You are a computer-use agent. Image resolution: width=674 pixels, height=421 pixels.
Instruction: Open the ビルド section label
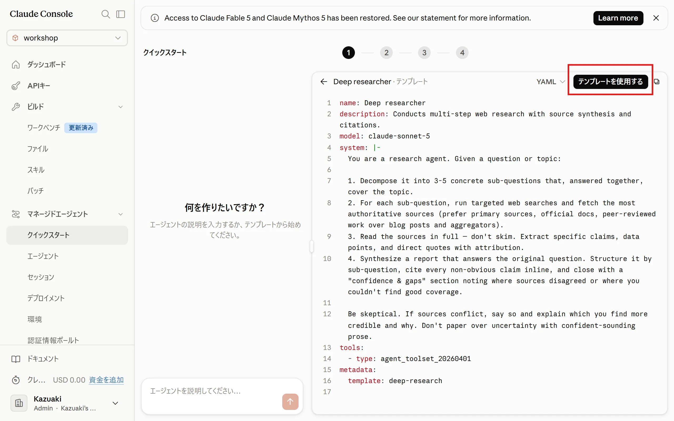point(35,107)
